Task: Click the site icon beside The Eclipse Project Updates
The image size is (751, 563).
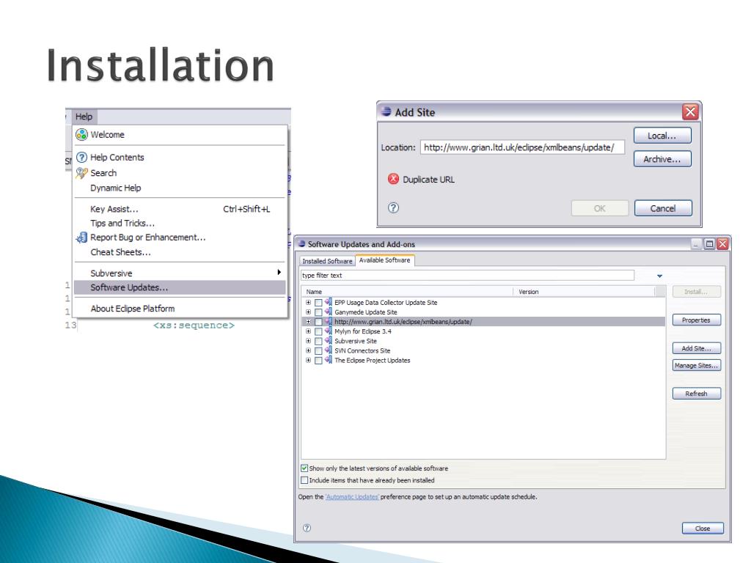Action: pos(328,360)
